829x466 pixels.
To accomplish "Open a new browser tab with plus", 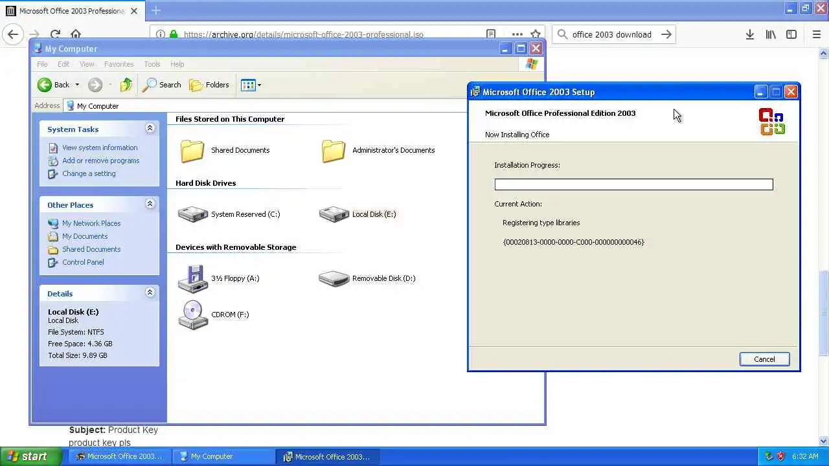I will 155,10.
